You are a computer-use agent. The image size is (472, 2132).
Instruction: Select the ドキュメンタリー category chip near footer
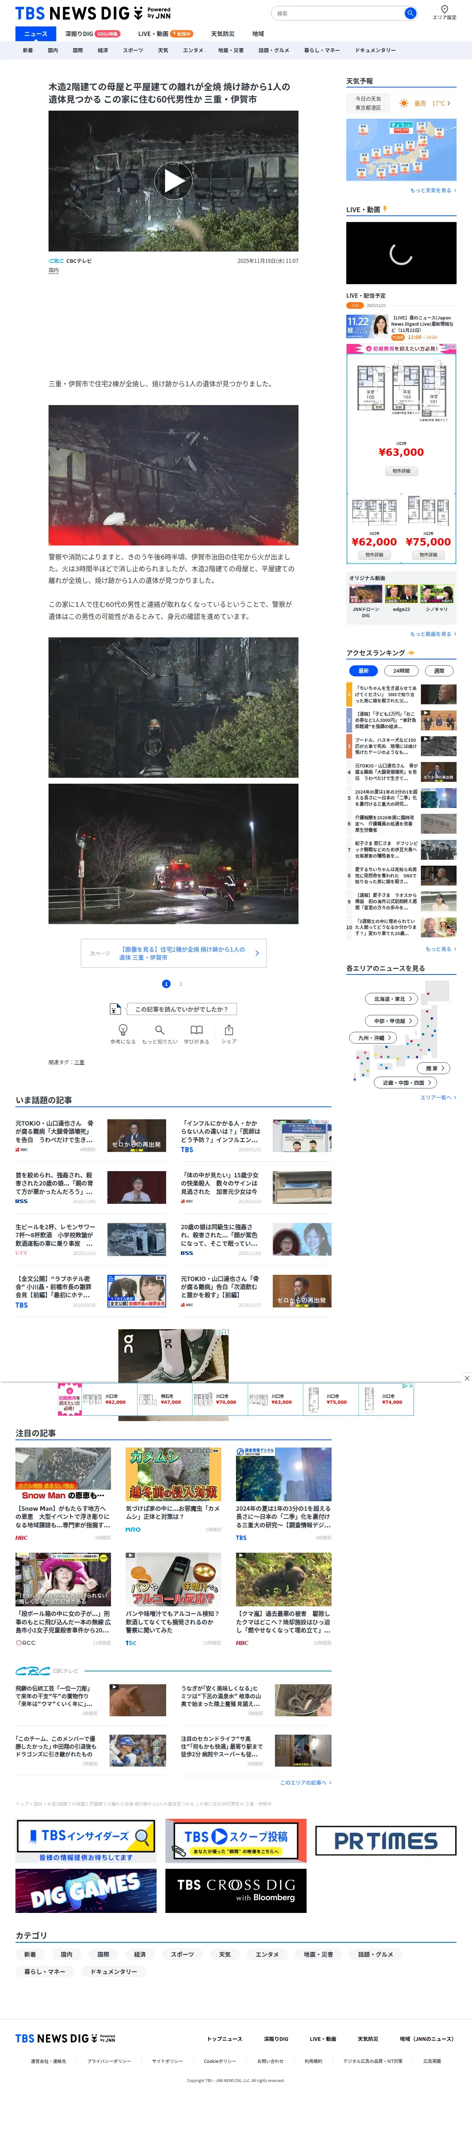click(x=114, y=1971)
